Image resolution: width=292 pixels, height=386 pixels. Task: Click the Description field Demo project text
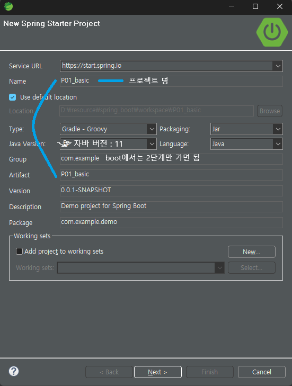pos(171,207)
